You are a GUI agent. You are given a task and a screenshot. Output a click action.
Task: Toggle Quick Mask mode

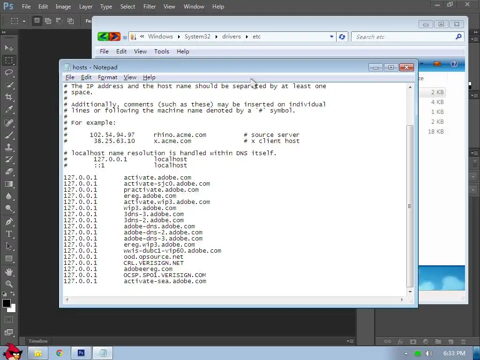9,320
